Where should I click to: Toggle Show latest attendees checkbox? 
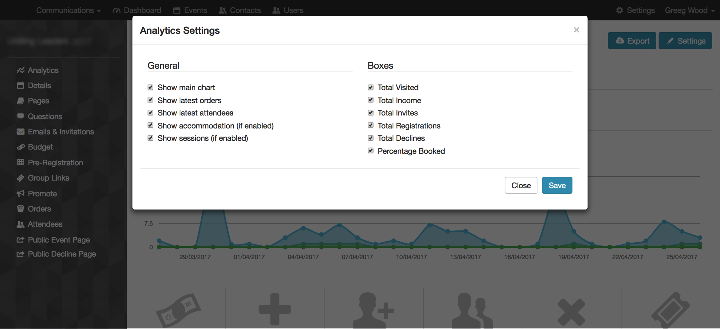click(150, 113)
